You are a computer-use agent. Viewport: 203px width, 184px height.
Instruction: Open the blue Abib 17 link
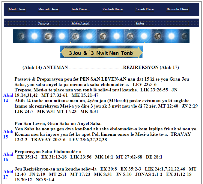(x=8, y=174)
